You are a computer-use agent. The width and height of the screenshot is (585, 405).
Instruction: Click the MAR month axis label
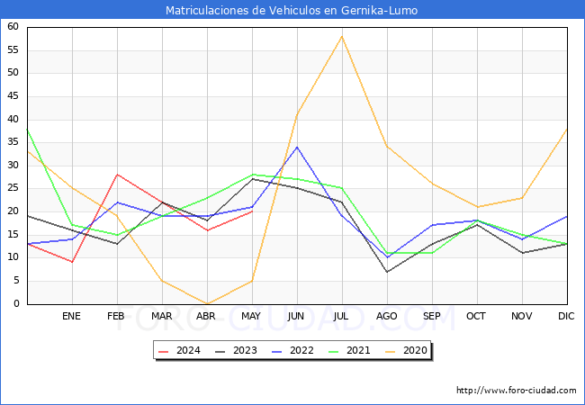point(161,316)
